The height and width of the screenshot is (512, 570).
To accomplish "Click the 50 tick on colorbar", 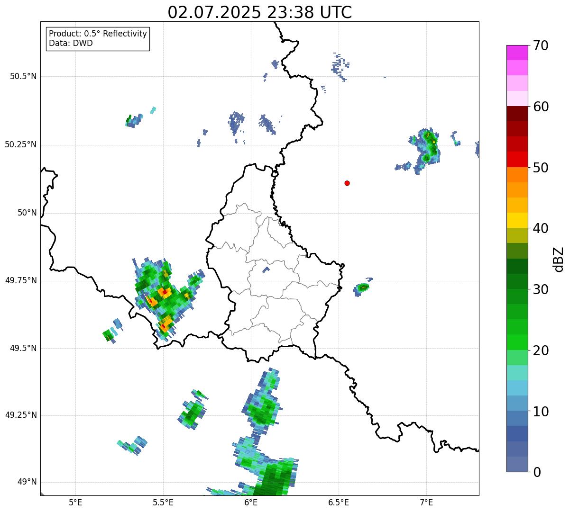I will [x=541, y=168].
